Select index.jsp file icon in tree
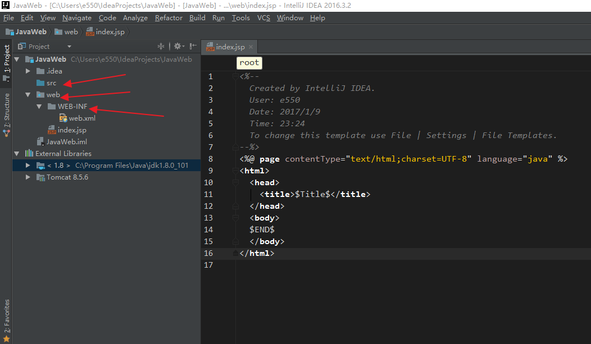Screen dimensions: 591x344 (x=52, y=130)
